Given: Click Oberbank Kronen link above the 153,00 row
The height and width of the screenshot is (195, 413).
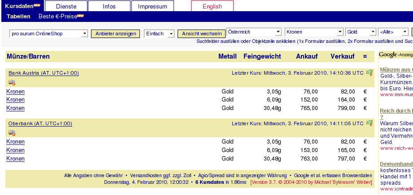Looking at the screenshot, I should pyautogui.click(x=16, y=142).
